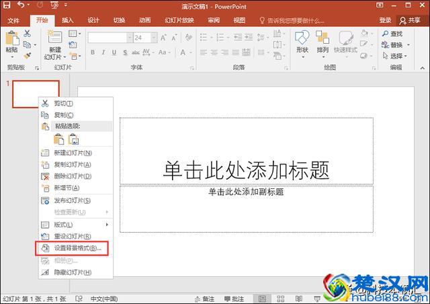Image resolution: width=430 pixels, height=304 pixels.
Task: Open the font color A dropdown
Action: point(185,52)
